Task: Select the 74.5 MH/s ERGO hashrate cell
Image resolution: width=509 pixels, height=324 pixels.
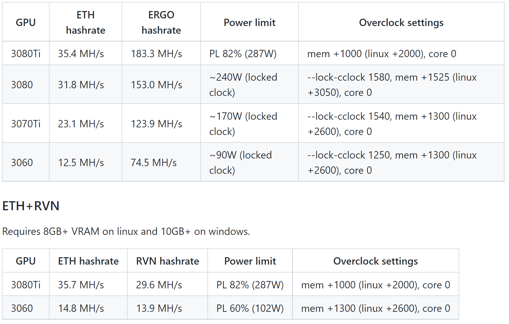Action: (161, 162)
